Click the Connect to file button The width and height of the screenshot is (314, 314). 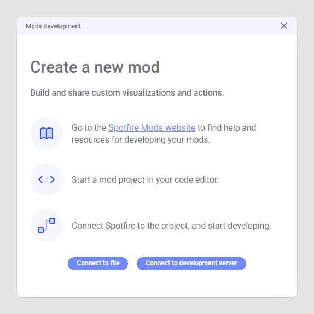(x=98, y=264)
